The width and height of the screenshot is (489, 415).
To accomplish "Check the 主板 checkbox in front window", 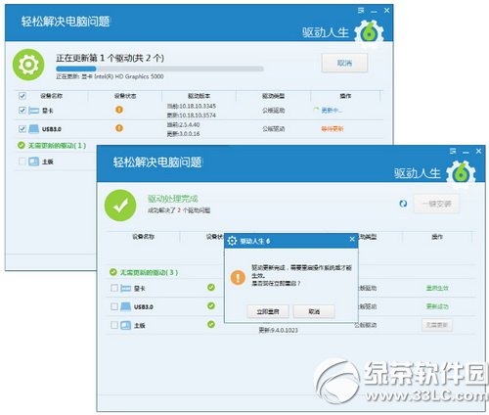I will (x=114, y=325).
